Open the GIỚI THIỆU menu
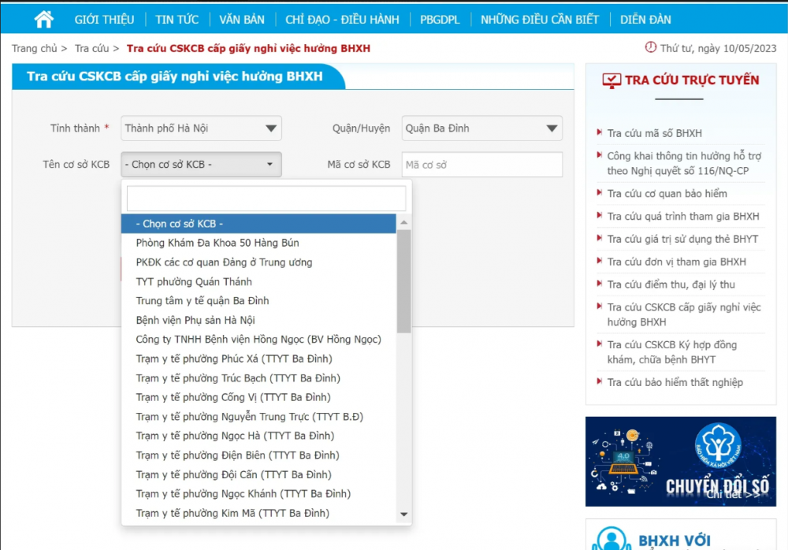This screenshot has height=550, width=788. pyautogui.click(x=104, y=20)
